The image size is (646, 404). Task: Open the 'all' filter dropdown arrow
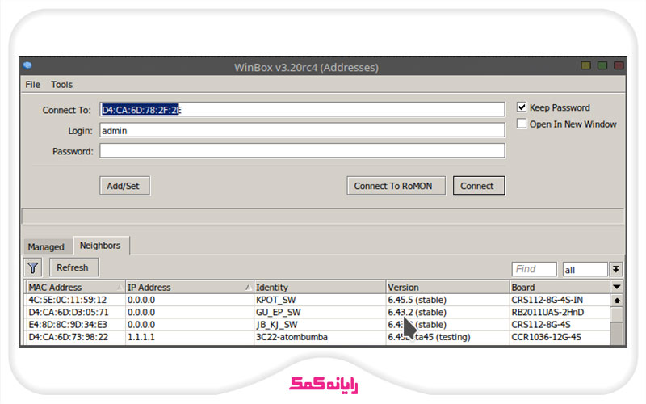tap(616, 269)
